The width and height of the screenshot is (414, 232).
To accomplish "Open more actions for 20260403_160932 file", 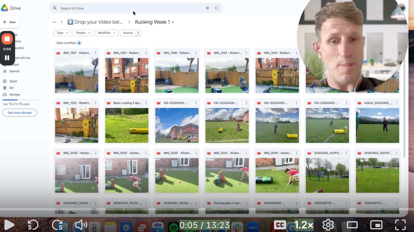I will pos(397,153).
